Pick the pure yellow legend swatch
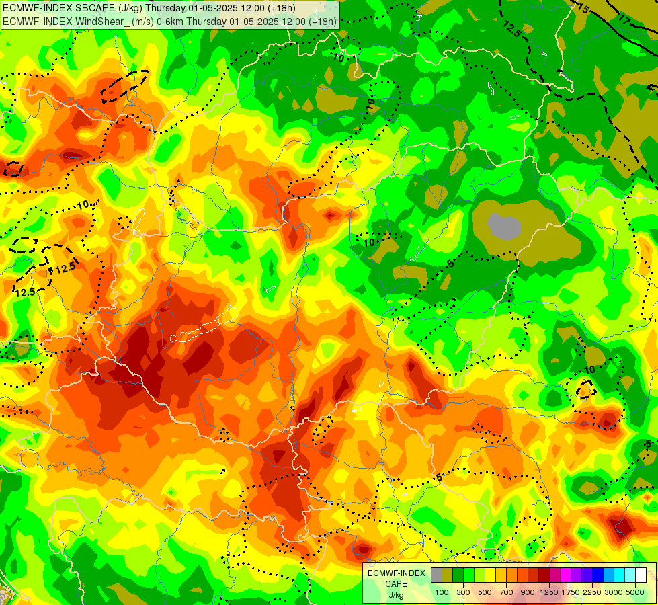 (490, 575)
